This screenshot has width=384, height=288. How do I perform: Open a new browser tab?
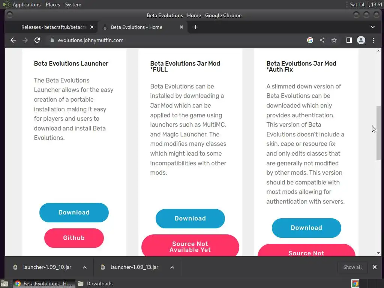196,27
